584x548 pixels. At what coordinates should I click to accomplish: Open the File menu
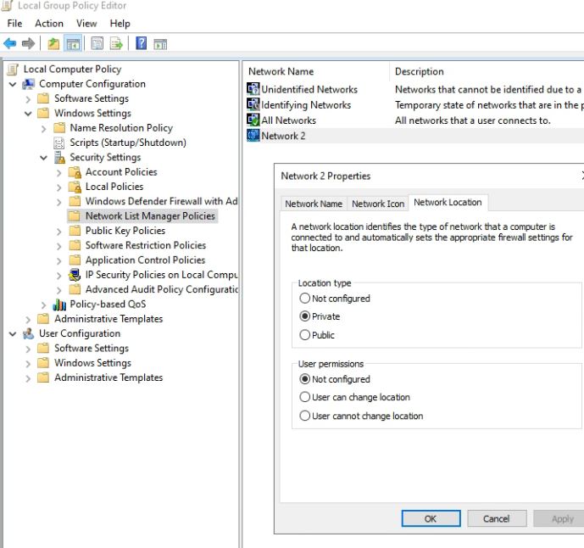pyautogui.click(x=14, y=24)
